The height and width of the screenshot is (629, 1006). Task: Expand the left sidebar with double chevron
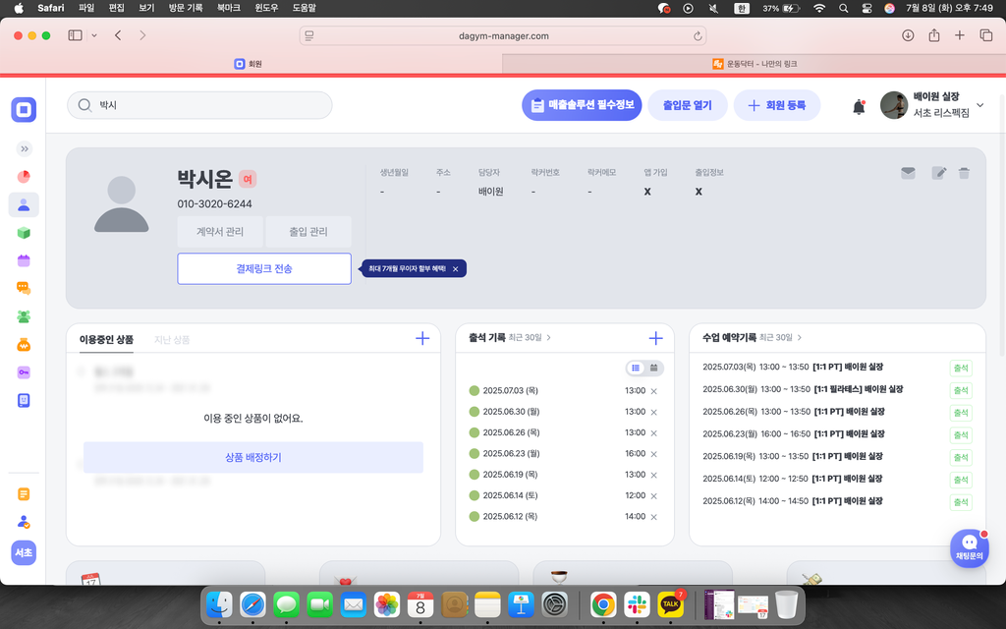coord(25,149)
